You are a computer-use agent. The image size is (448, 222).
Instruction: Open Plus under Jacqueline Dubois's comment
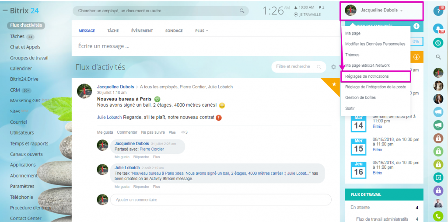tap(156, 157)
